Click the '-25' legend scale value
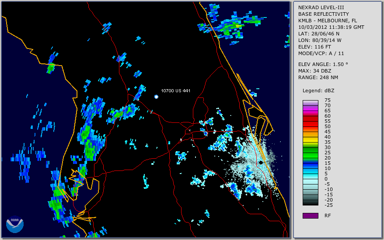Viewport: 384px width, 240px height. [x=328, y=205]
